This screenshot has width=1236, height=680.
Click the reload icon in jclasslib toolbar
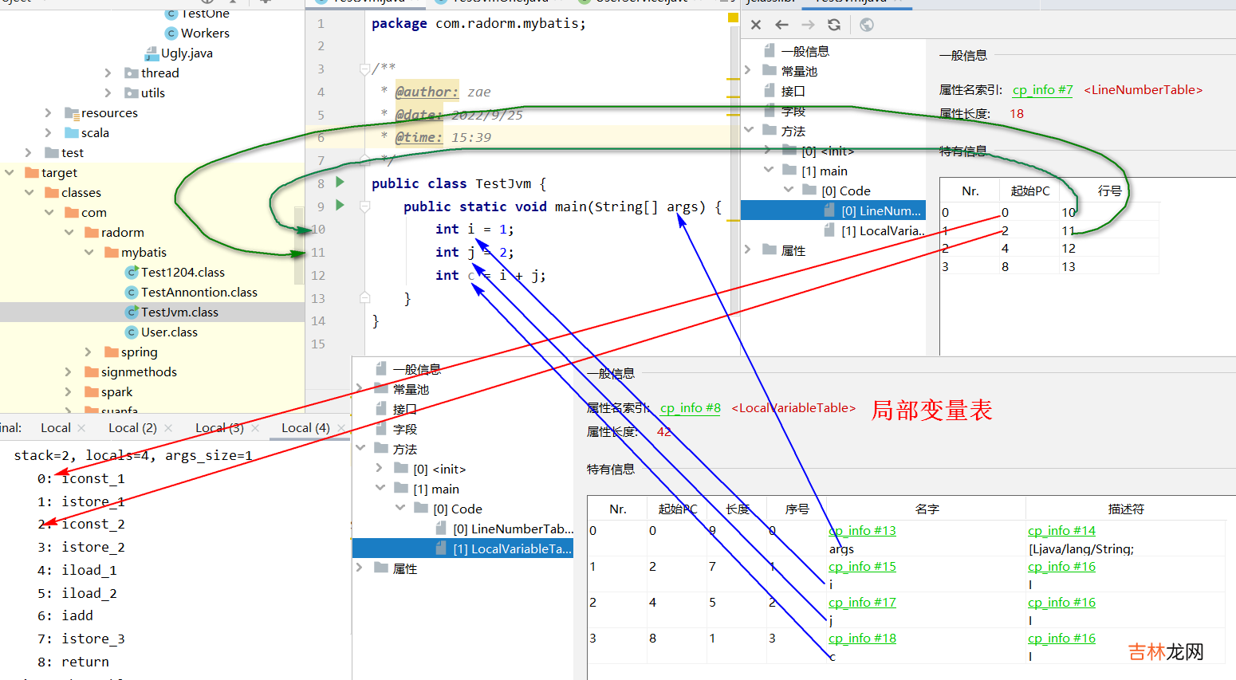point(834,25)
